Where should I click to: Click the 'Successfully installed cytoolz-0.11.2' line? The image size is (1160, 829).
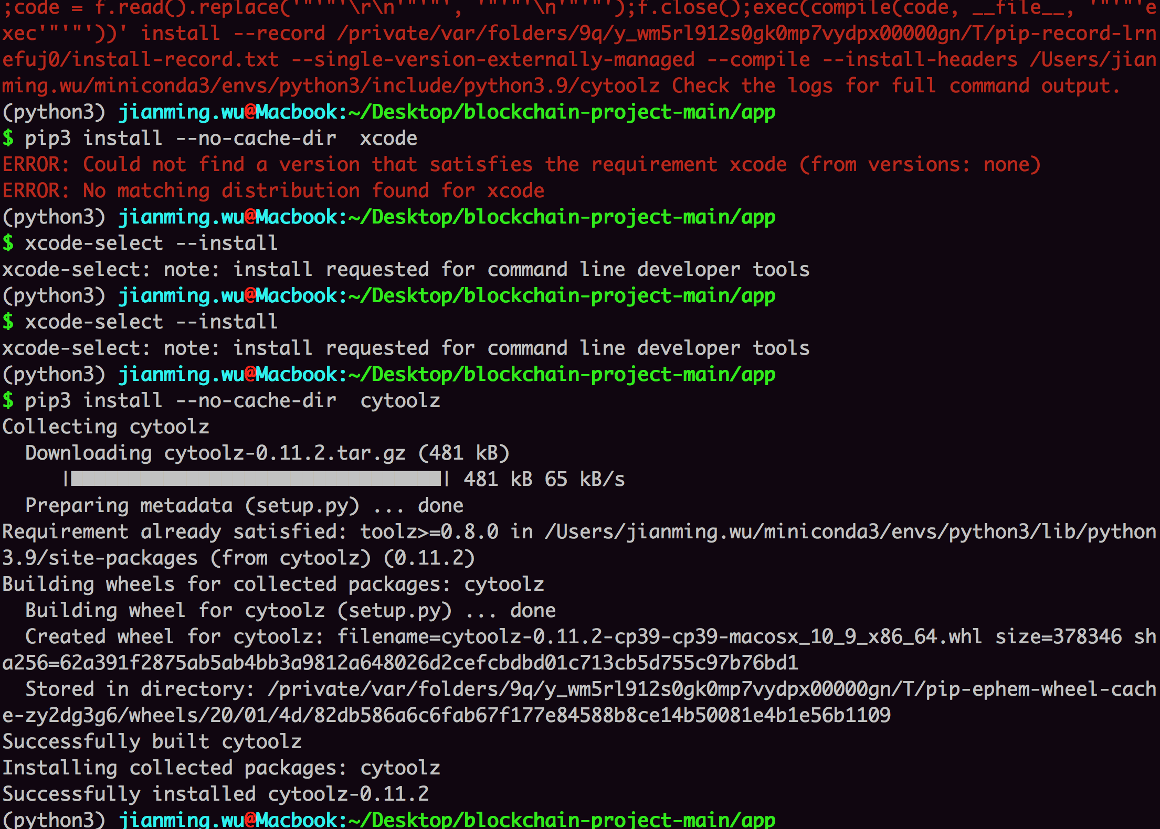tap(215, 794)
